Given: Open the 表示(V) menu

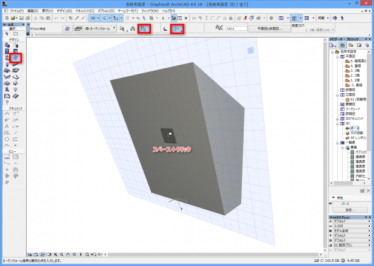Looking at the screenshot, I should click(48, 11).
